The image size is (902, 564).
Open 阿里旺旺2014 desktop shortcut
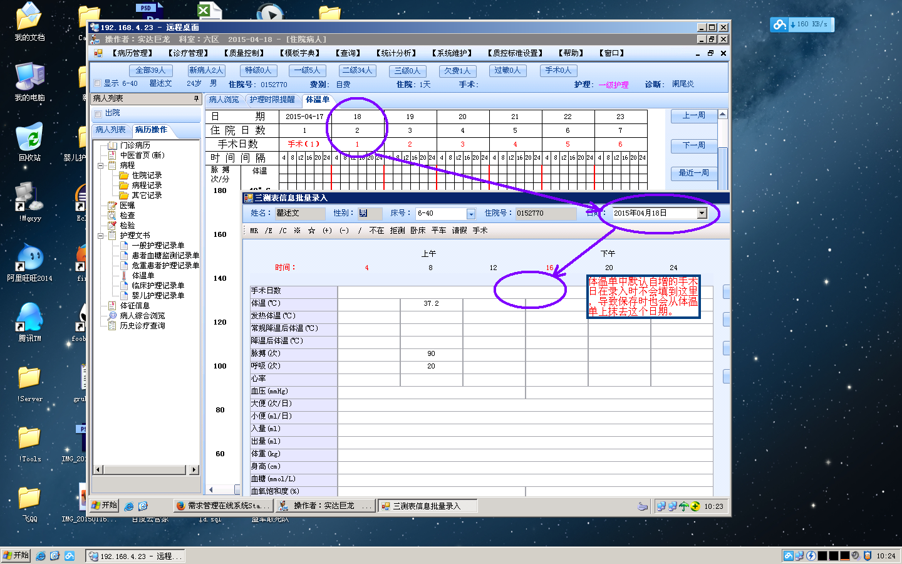(x=29, y=262)
